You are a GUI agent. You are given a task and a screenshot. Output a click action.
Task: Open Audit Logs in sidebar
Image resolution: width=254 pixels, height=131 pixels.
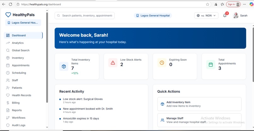[23, 125]
